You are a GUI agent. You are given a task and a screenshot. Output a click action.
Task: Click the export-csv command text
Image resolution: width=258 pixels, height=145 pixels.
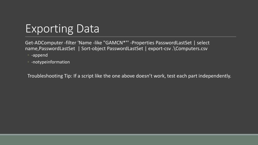pyautogui.click(x=159, y=49)
